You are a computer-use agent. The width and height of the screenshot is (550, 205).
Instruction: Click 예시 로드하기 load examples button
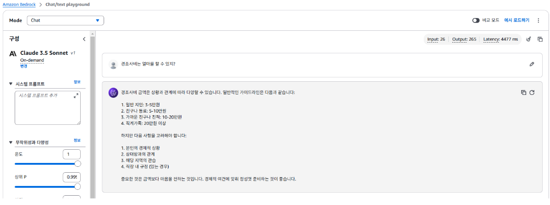tap(517, 21)
